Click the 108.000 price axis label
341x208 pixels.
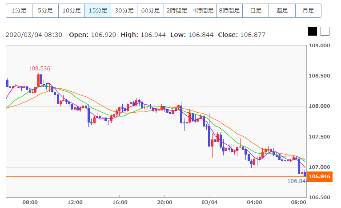click(320, 106)
